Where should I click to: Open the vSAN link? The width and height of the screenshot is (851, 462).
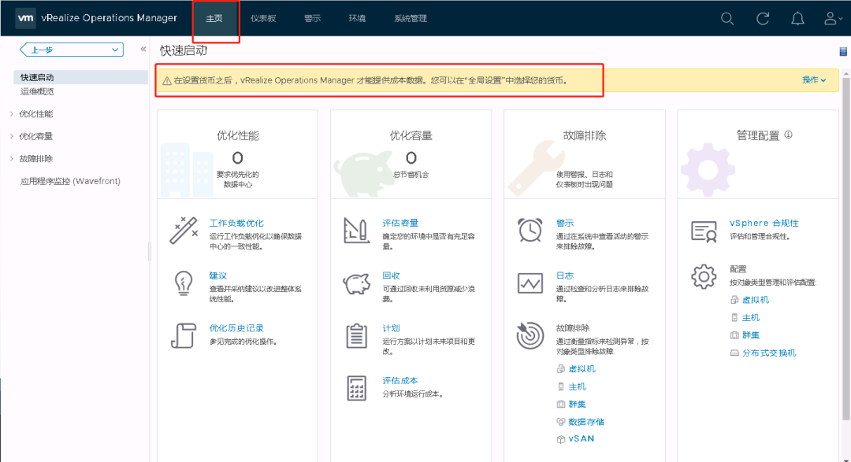click(582, 438)
